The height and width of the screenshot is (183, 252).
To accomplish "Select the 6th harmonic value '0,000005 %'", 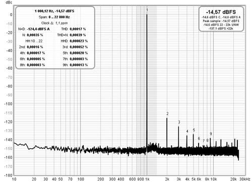I will pos(36,59).
